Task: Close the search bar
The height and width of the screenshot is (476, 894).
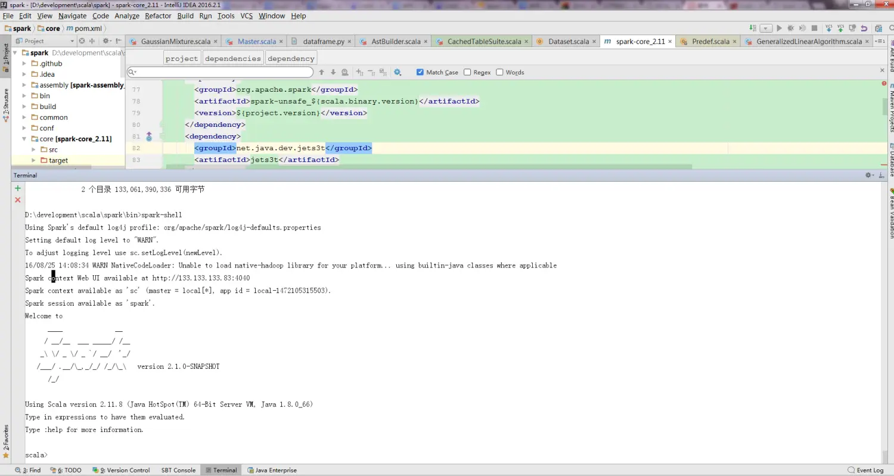Action: tap(883, 70)
